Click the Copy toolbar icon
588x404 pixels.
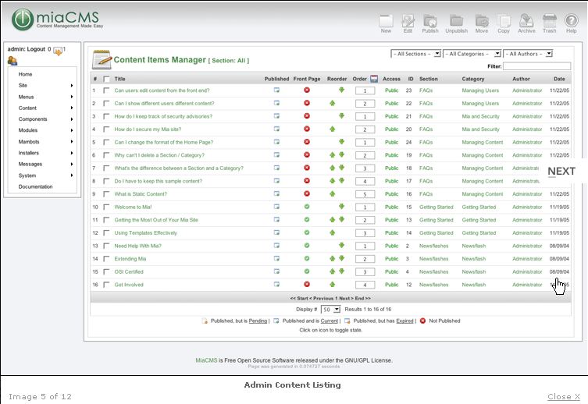pyautogui.click(x=504, y=24)
